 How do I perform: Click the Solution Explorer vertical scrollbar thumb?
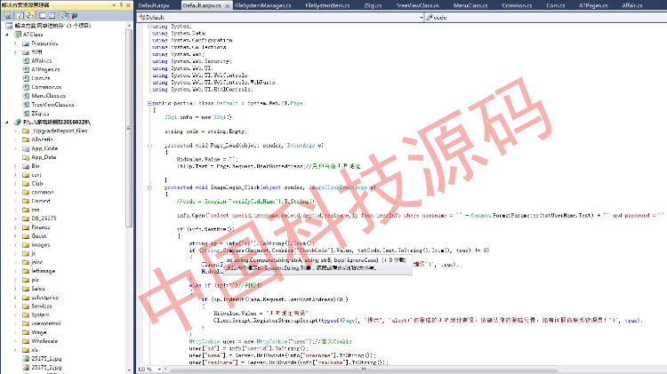pos(129,128)
